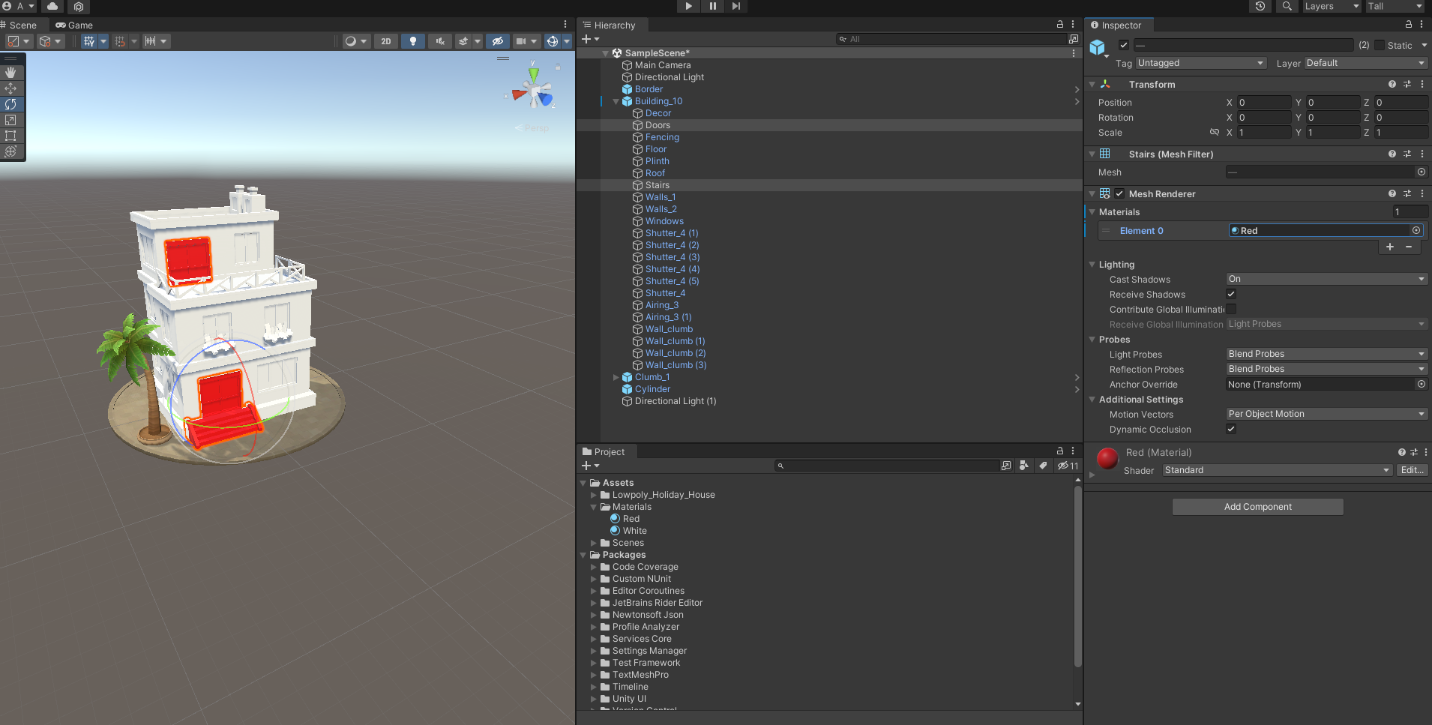Toggle the scale constrain proportions link
The width and height of the screenshot is (1432, 725).
[1214, 133]
